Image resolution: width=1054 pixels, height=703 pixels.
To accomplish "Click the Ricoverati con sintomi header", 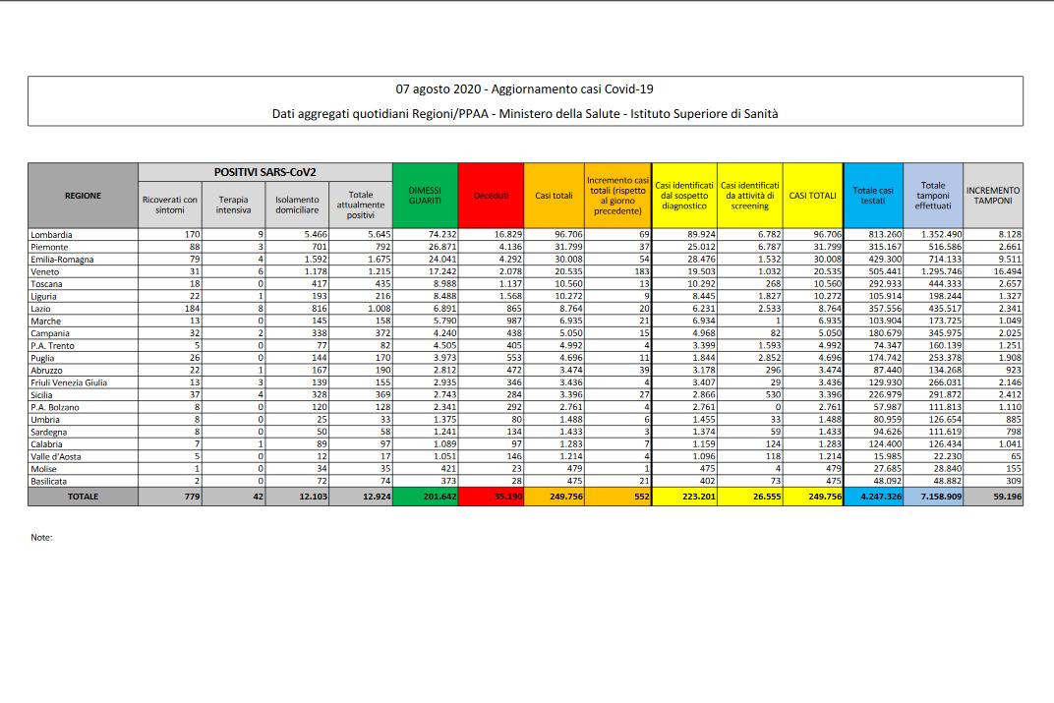I will [x=170, y=205].
